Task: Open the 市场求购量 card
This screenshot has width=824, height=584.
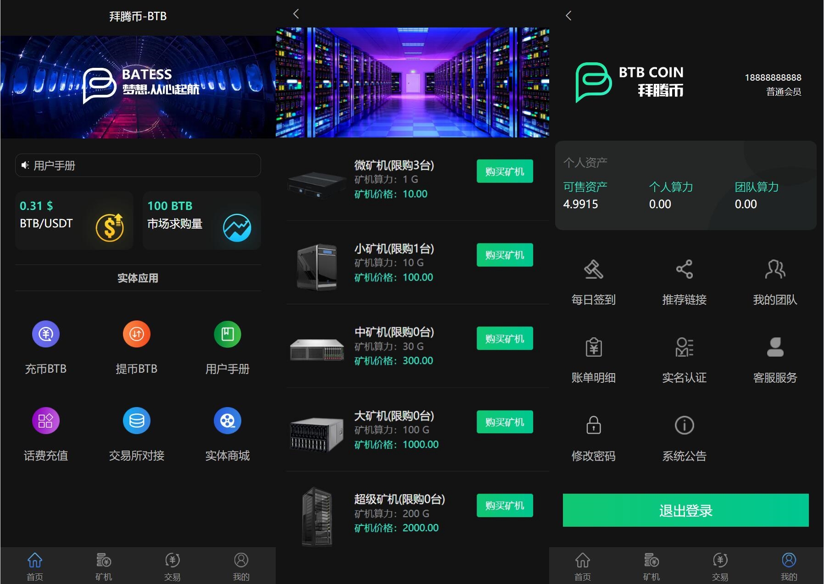Action: pos(202,220)
